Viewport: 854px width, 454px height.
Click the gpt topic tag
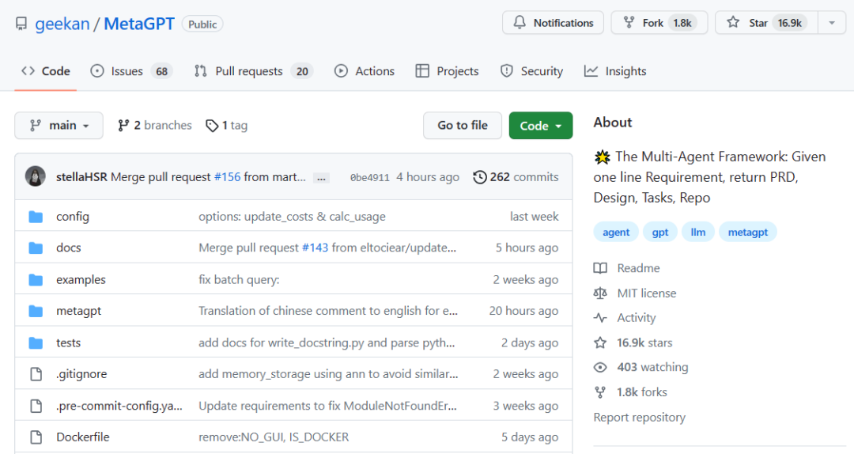[660, 233]
